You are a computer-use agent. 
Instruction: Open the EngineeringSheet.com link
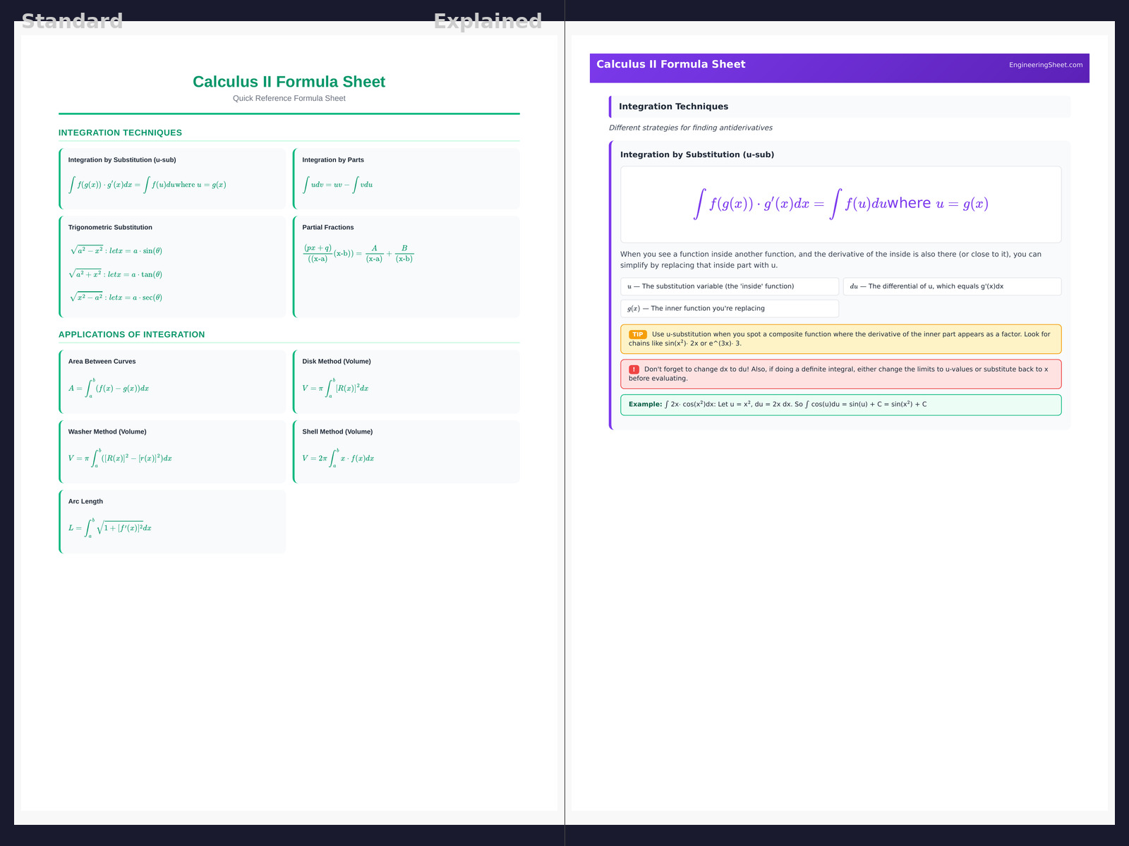click(x=1045, y=65)
